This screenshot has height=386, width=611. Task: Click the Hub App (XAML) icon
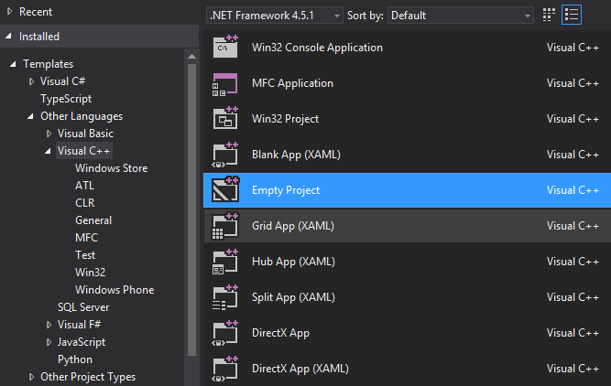coord(225,262)
